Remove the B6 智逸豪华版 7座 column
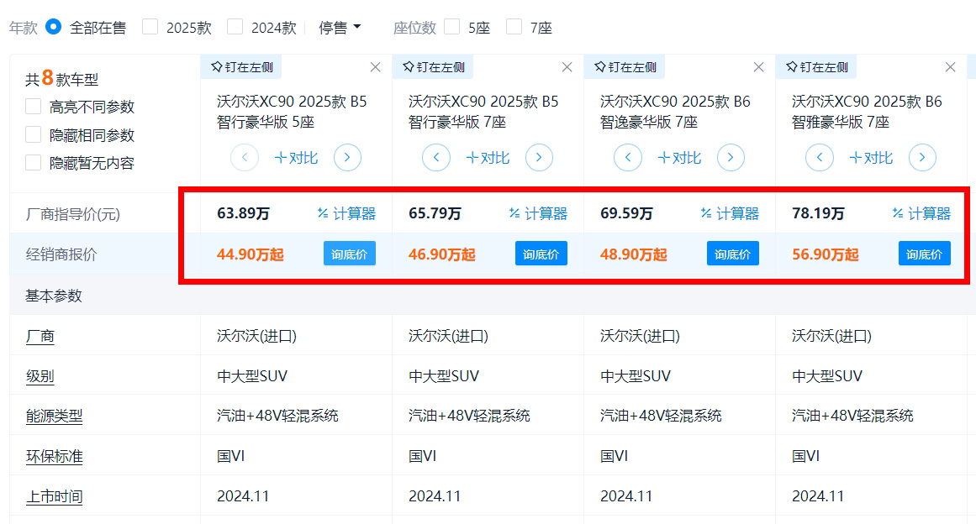This screenshot has height=524, width=976. point(759,67)
